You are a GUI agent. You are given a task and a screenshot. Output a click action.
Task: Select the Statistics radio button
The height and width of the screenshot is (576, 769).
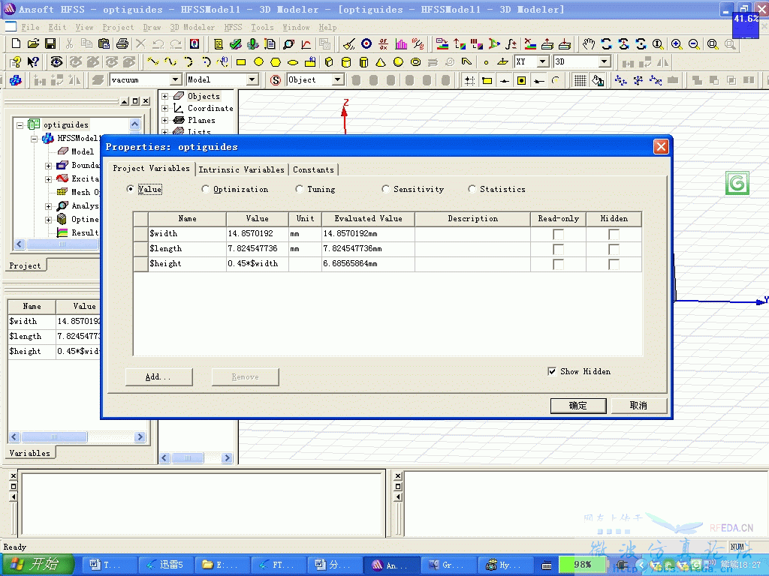[x=472, y=189]
